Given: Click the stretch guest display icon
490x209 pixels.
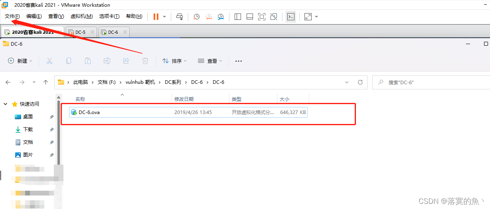Looking at the screenshot, I should [308, 17].
